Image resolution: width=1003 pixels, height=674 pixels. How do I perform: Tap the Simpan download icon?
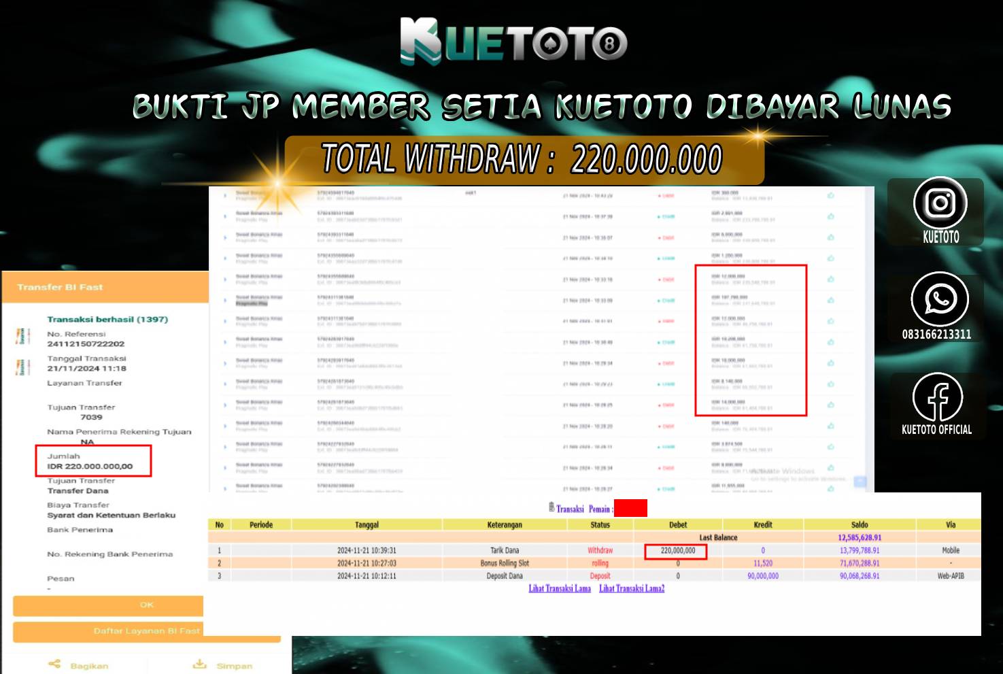point(199,664)
